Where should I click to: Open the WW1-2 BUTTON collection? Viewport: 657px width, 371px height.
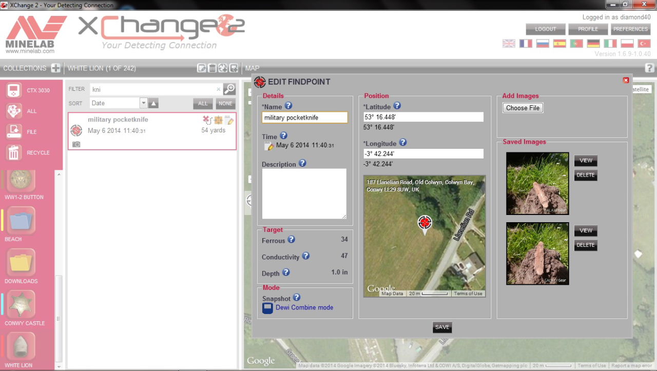(22, 181)
